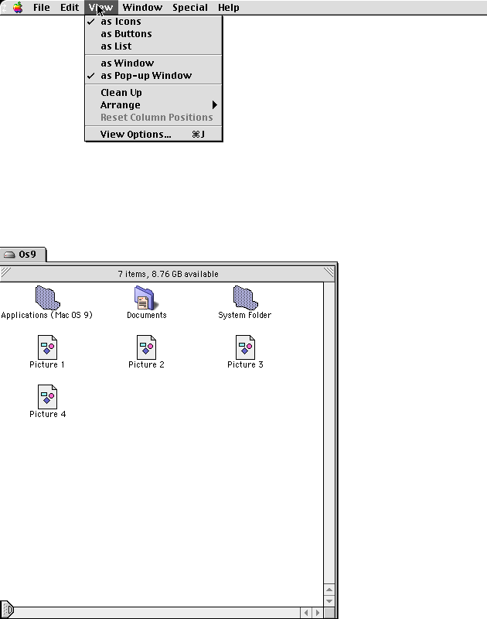Open the Special menu
This screenshot has width=487, height=619.
point(189,8)
